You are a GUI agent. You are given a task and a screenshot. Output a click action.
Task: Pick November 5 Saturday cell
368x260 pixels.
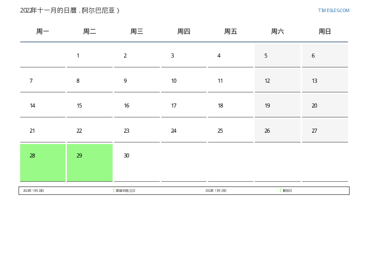(277, 56)
